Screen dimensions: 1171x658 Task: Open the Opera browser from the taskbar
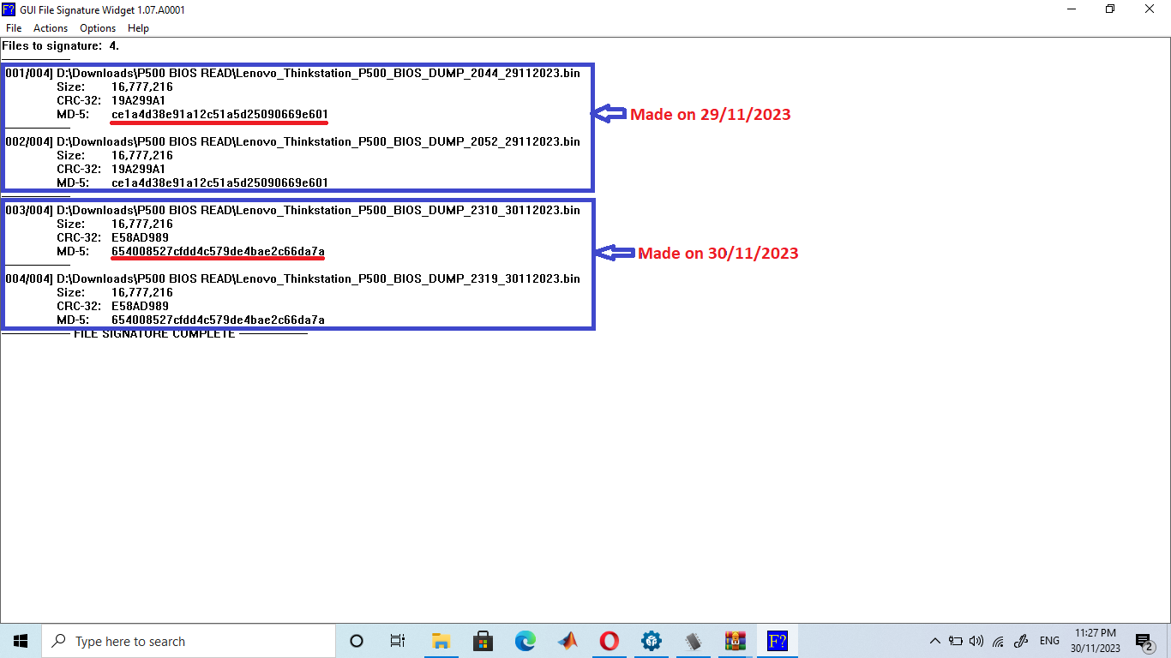tap(609, 641)
